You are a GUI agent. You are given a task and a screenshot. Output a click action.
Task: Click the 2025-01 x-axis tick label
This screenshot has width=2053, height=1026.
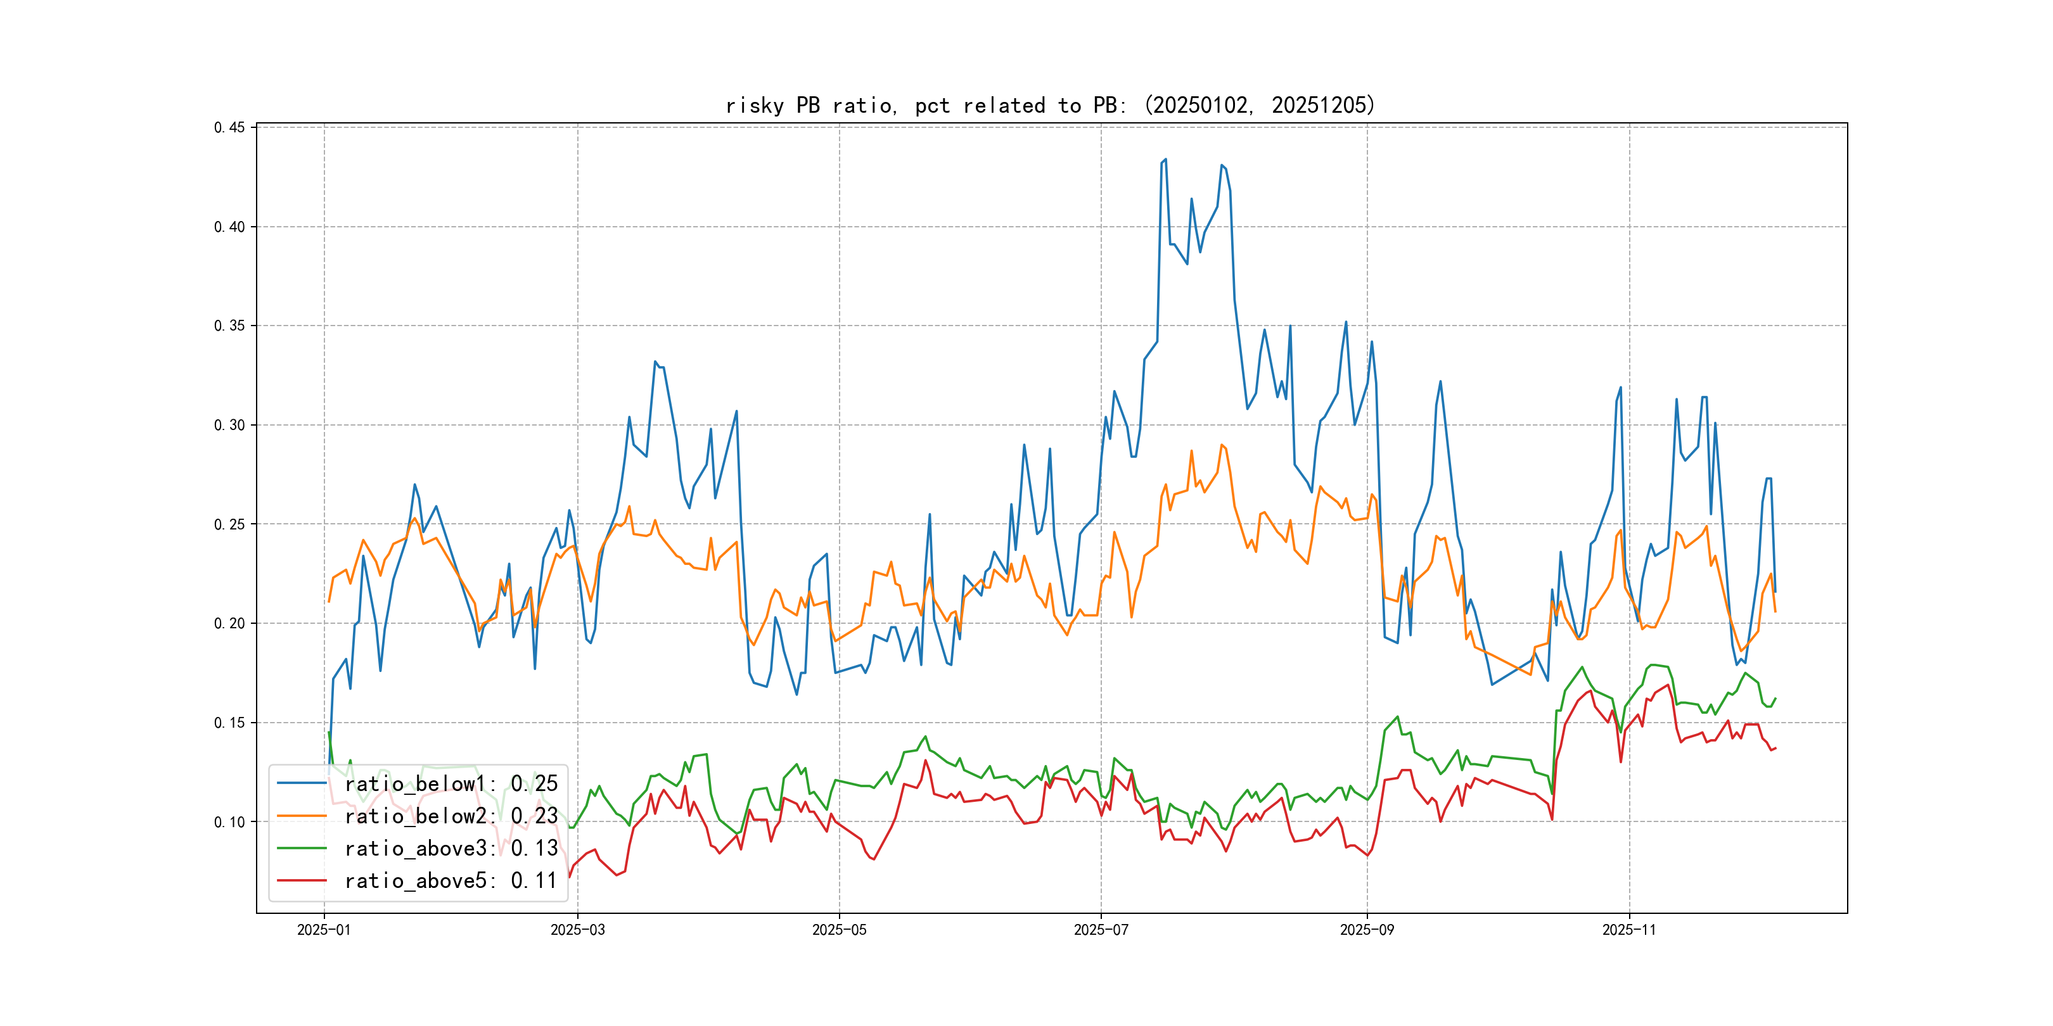324,930
